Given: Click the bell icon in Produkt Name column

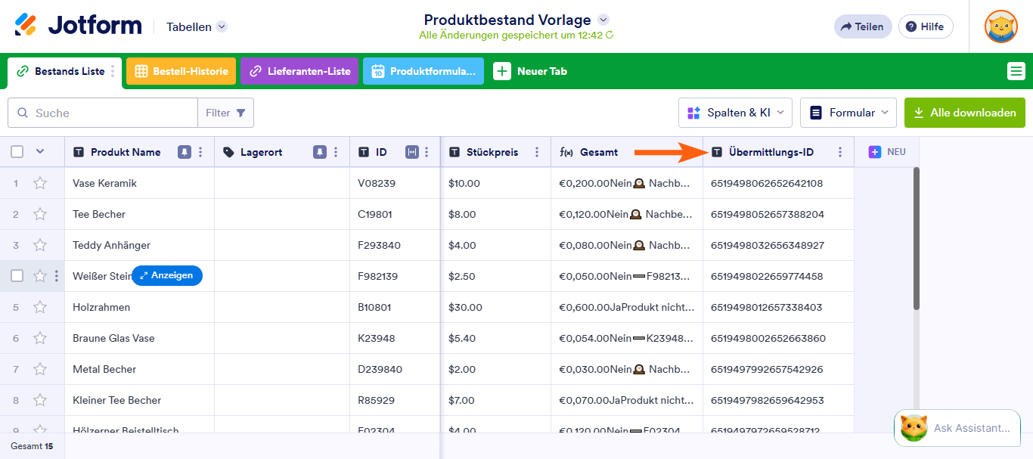Looking at the screenshot, I should tap(185, 152).
